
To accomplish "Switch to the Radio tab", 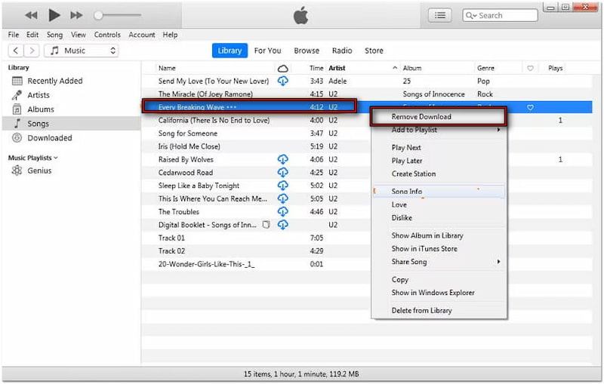I will (x=342, y=51).
